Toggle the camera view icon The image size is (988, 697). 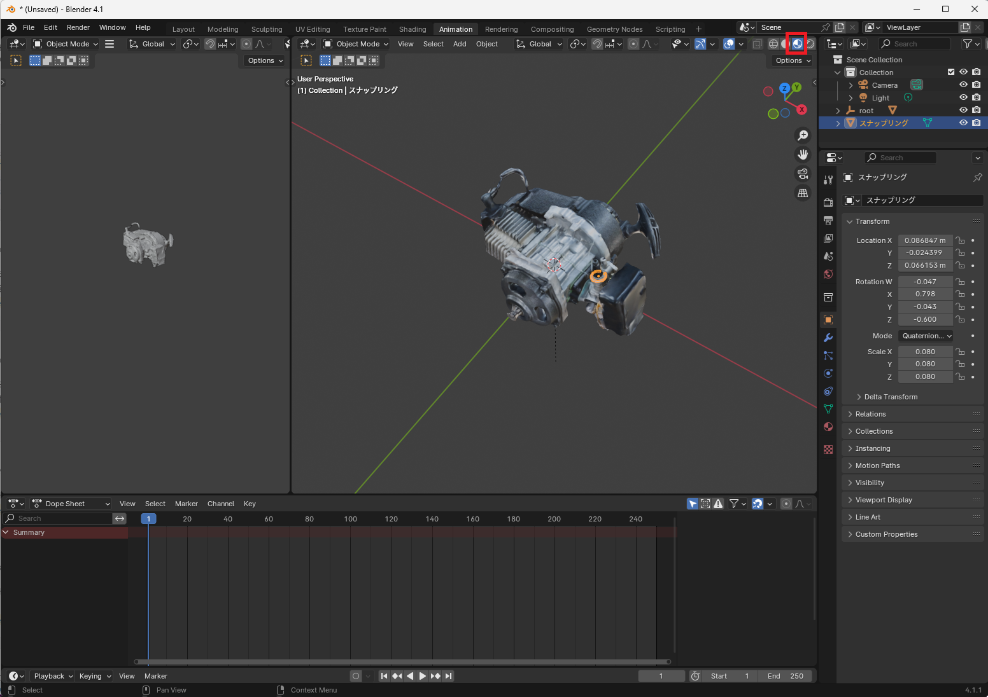[803, 174]
